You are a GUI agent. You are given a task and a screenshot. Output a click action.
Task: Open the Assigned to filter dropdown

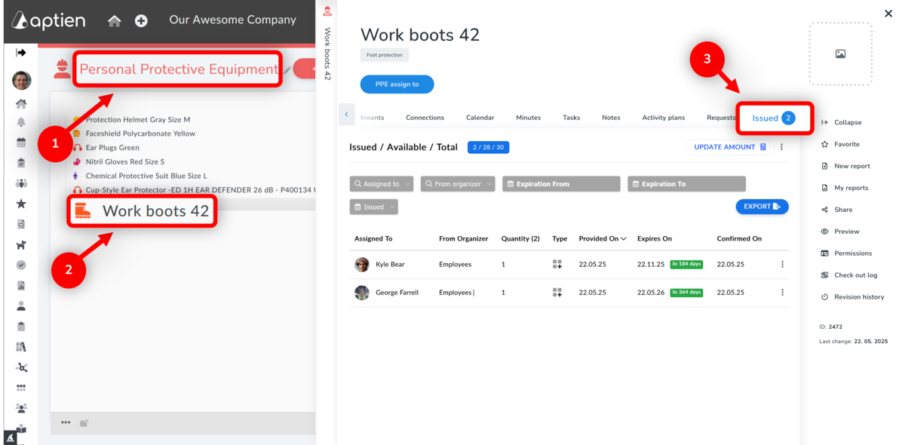pyautogui.click(x=382, y=184)
